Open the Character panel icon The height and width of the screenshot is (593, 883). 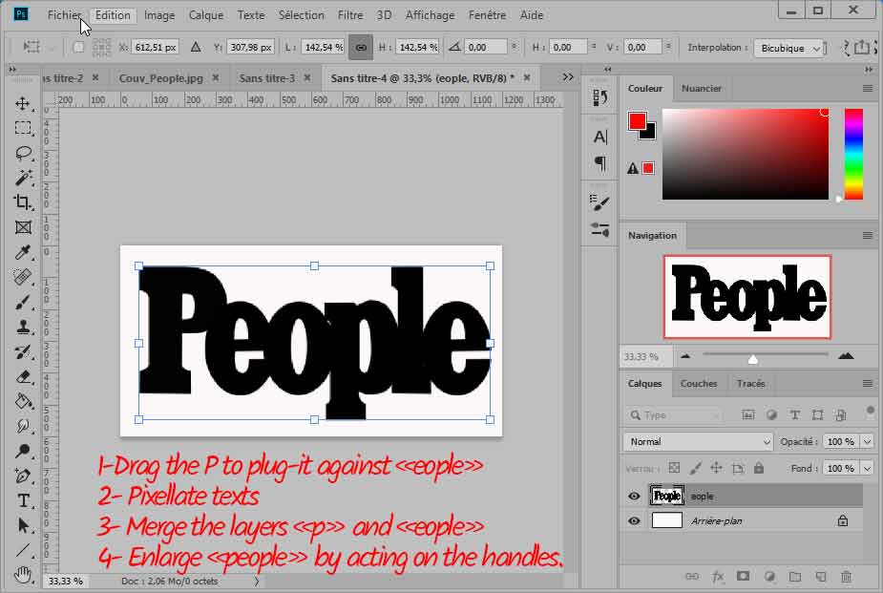point(600,137)
